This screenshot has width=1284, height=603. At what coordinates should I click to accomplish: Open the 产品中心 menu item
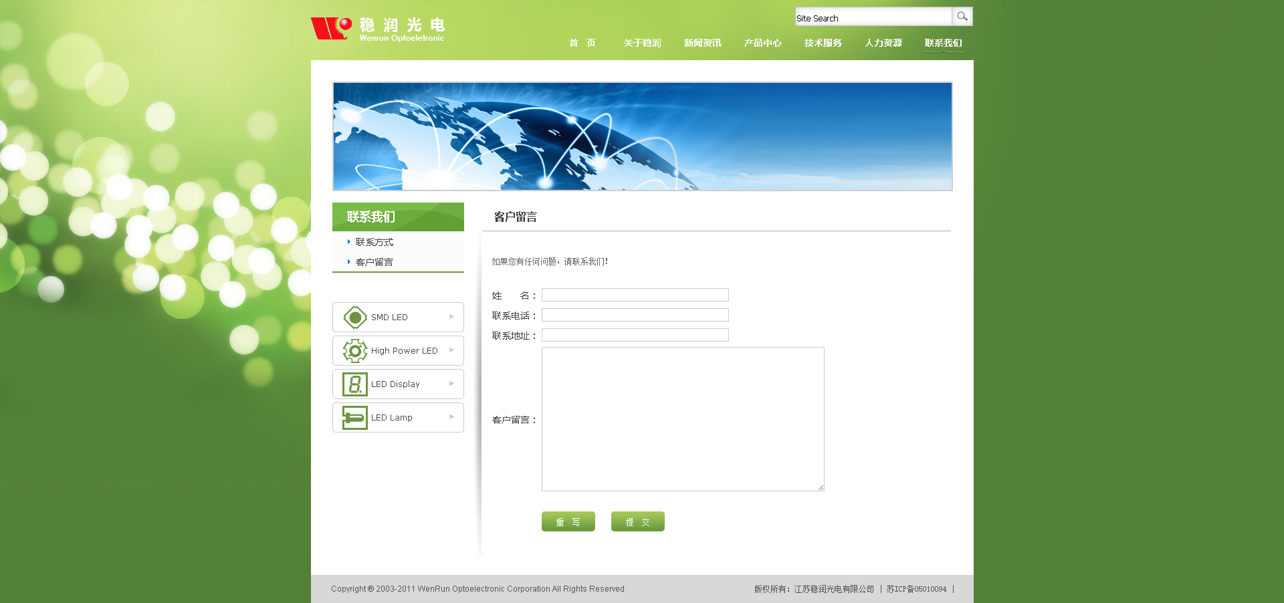click(x=762, y=43)
